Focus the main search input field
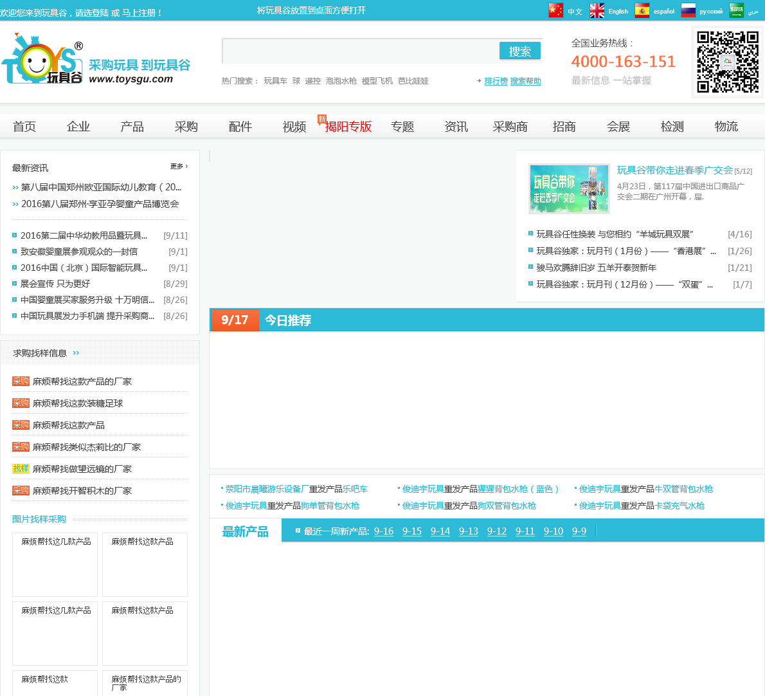The width and height of the screenshot is (765, 696). pyautogui.click(x=361, y=51)
